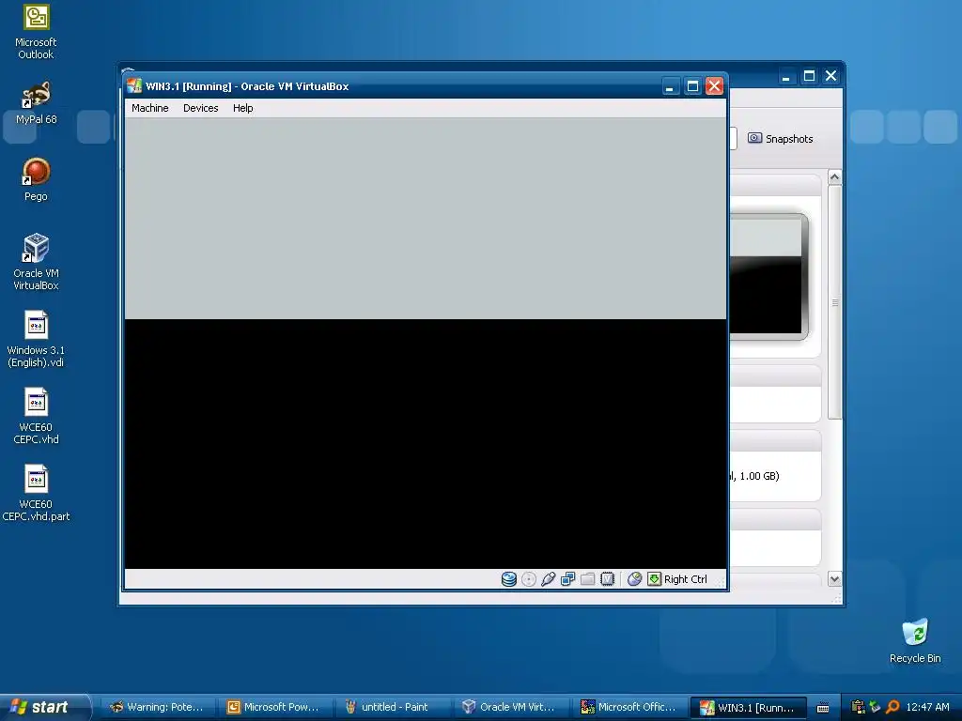This screenshot has height=721, width=962.
Task: Select the MyPal 68 desktop shortcut
Action: click(36, 103)
